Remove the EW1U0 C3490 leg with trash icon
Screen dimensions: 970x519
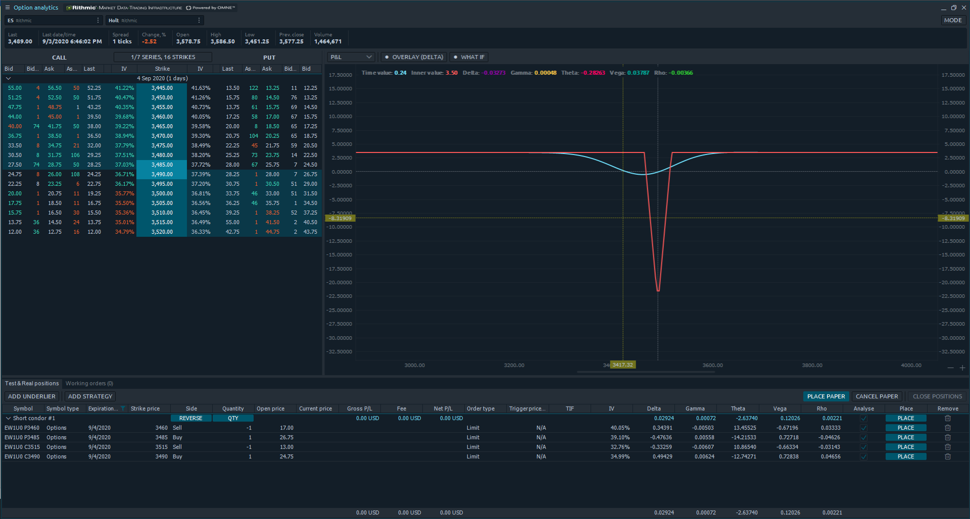point(948,456)
